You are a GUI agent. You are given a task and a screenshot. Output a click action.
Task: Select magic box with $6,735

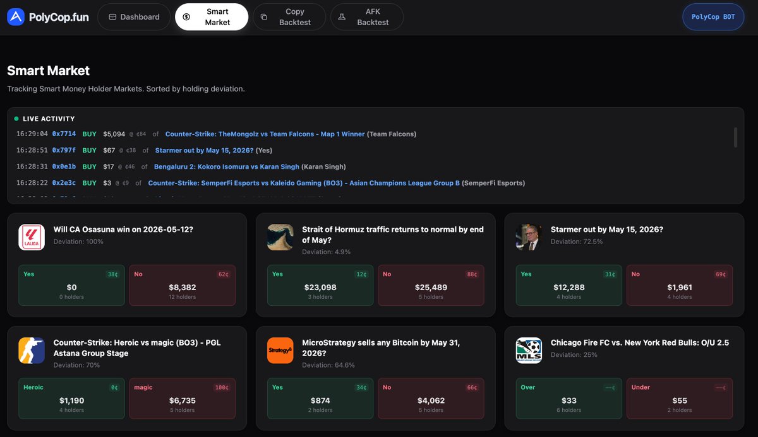tap(183, 399)
